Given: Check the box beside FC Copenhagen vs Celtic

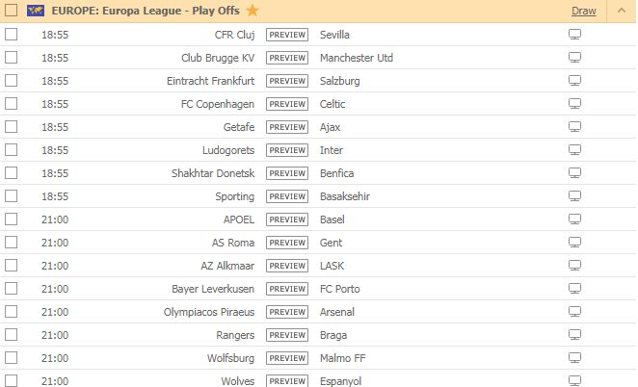Looking at the screenshot, I should tap(11, 104).
